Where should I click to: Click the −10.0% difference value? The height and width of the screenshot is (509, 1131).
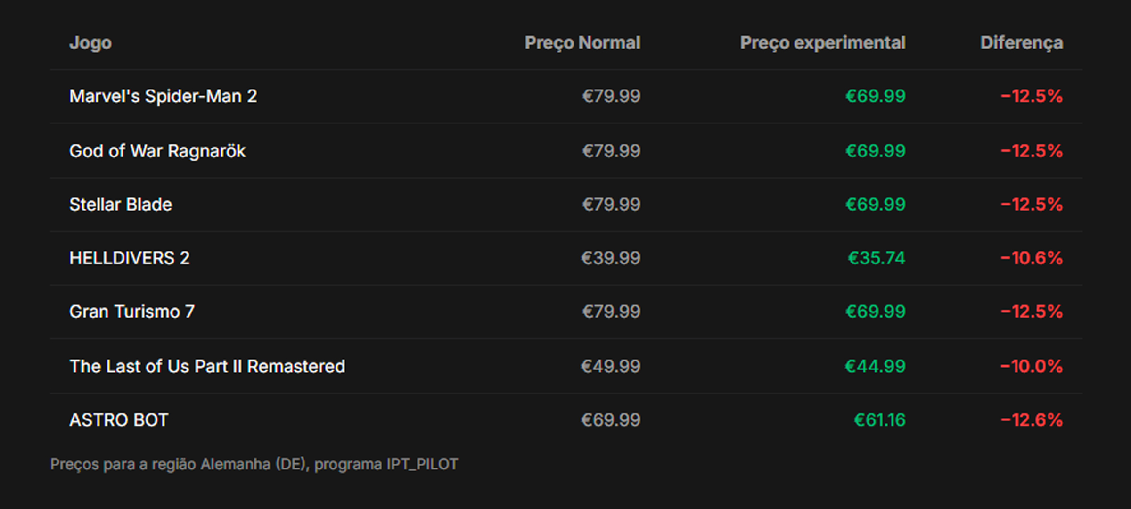point(1032,367)
